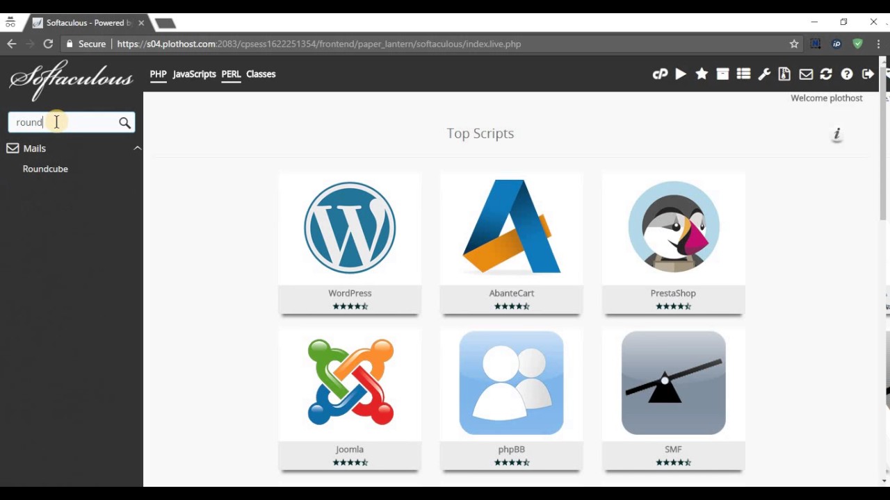The width and height of the screenshot is (890, 500).
Task: Open the envelope email settings icon
Action: [x=806, y=74]
